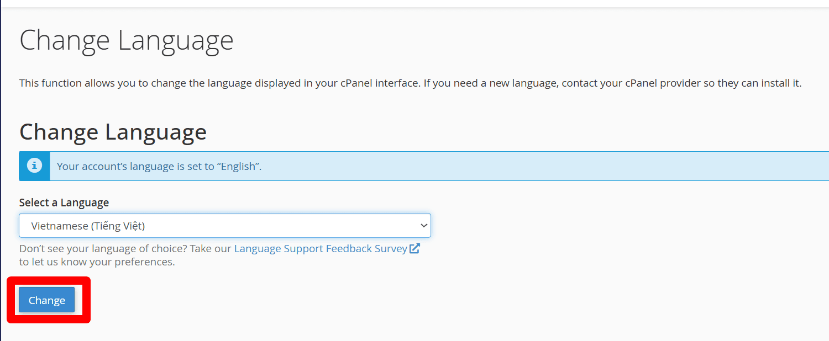829x341 pixels.
Task: Open the Select a Language combo box
Action: pyautogui.click(x=224, y=226)
